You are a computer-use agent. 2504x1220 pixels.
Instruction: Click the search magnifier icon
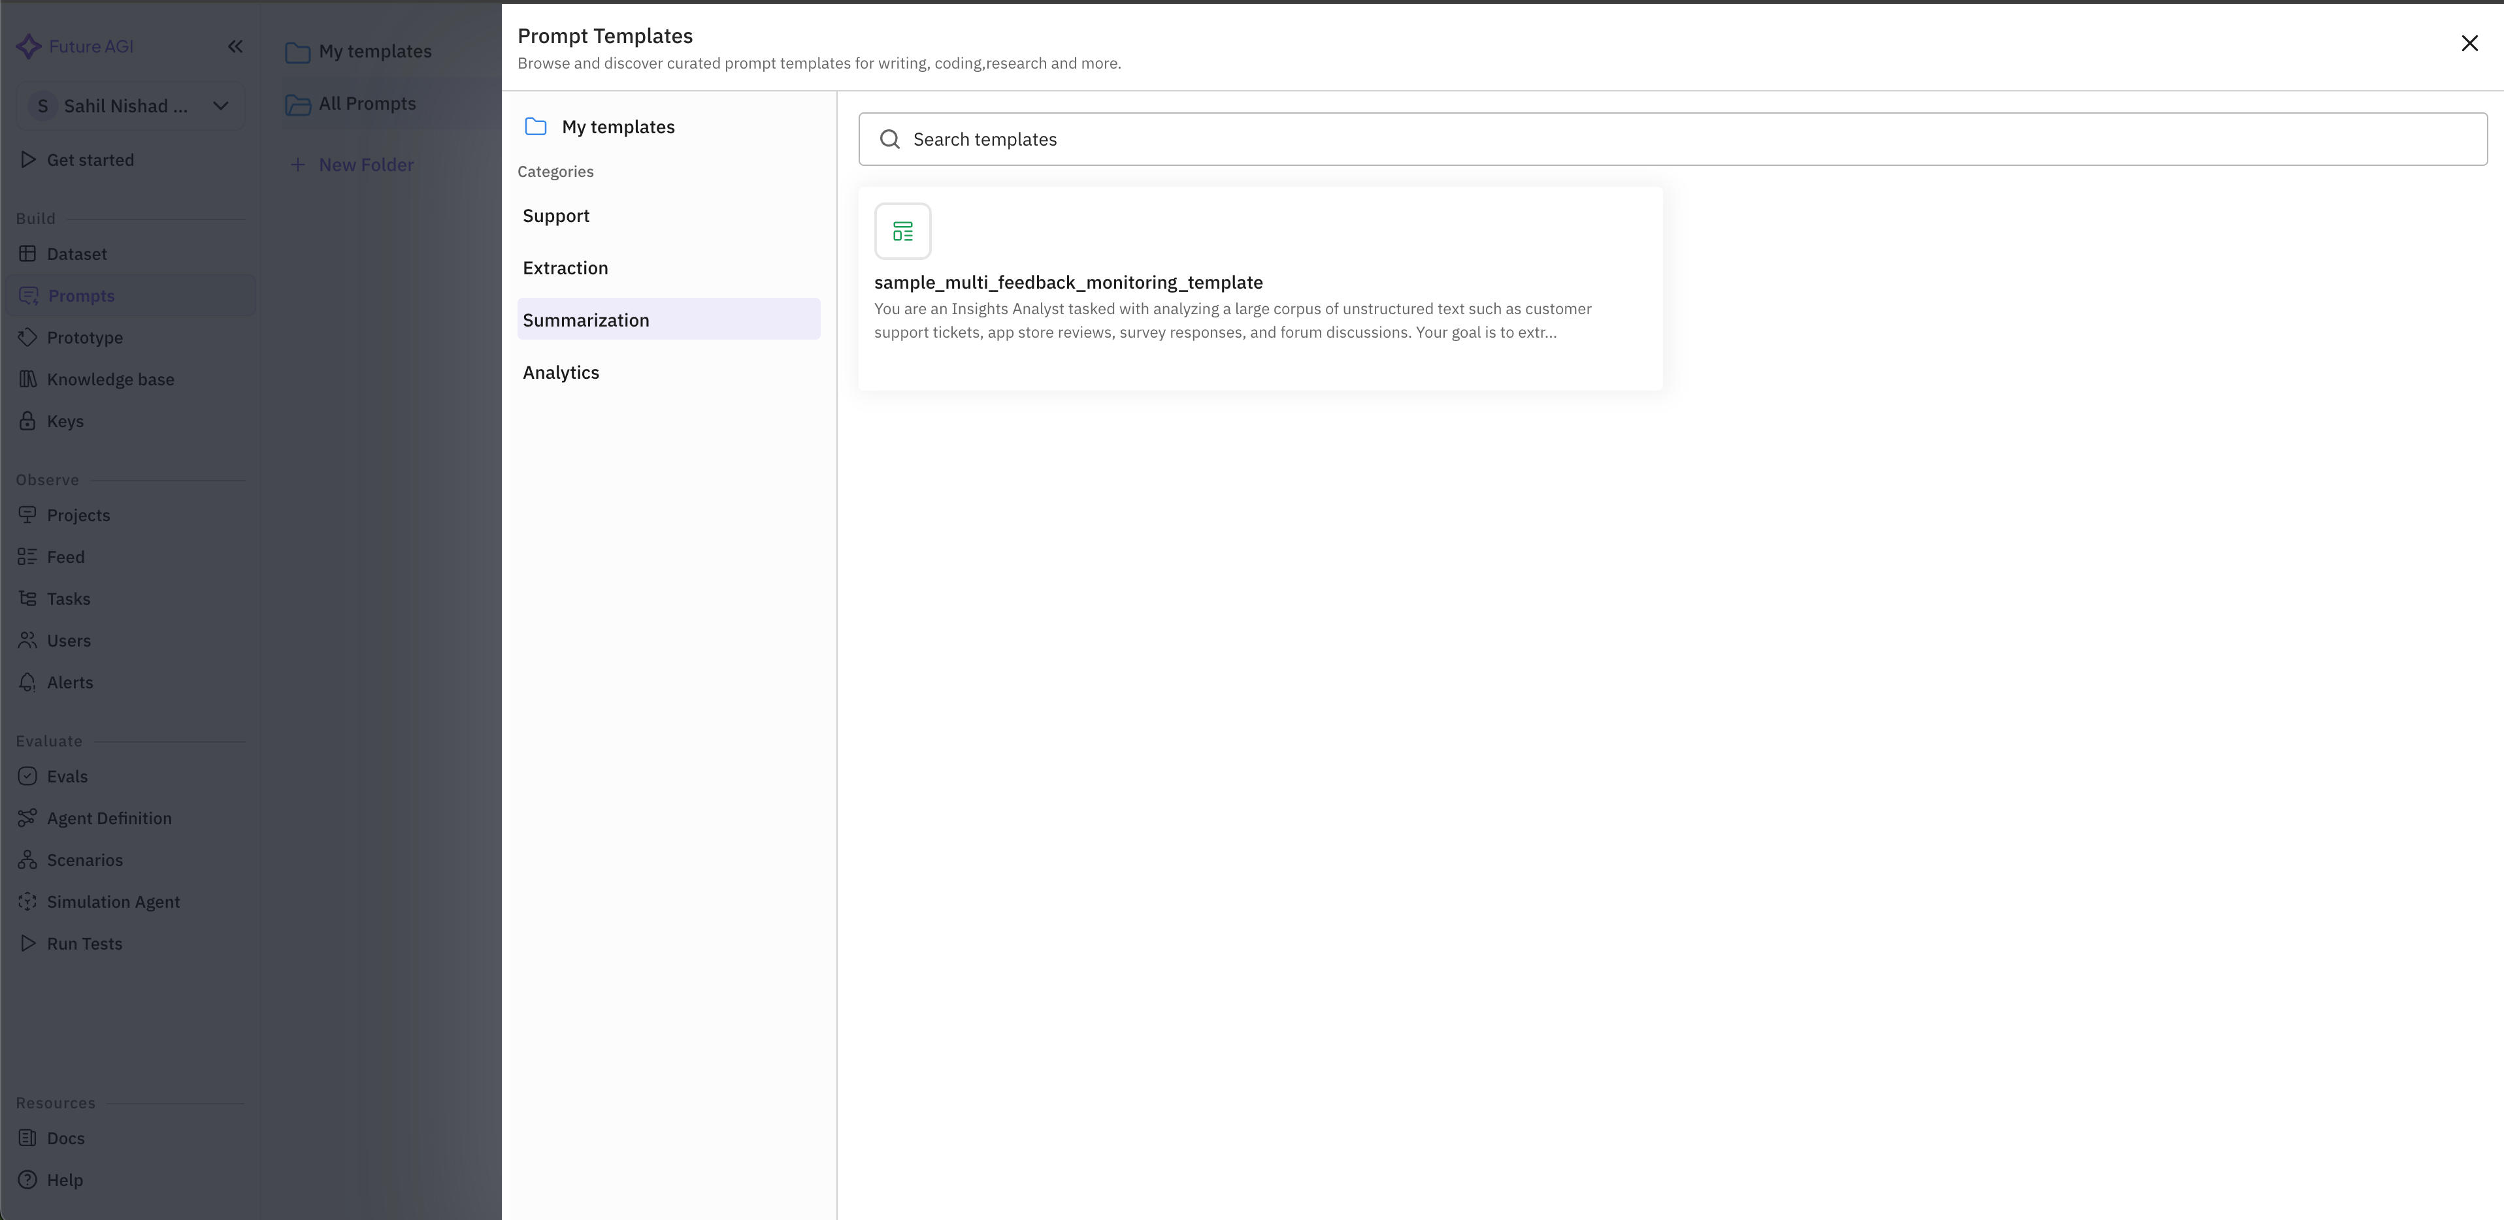889,140
